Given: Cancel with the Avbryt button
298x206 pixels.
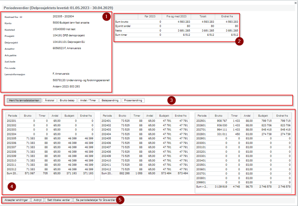Looking at the screenshot, I should tap(38, 200).
